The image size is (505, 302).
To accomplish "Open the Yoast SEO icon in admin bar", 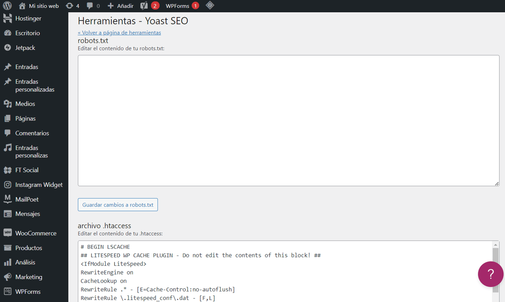I will 143,6.
